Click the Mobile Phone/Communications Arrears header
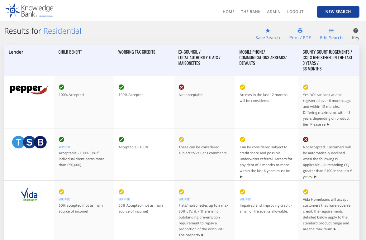 tap(263, 57)
